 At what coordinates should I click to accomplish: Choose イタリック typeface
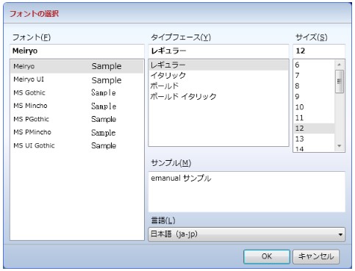click(x=218, y=76)
